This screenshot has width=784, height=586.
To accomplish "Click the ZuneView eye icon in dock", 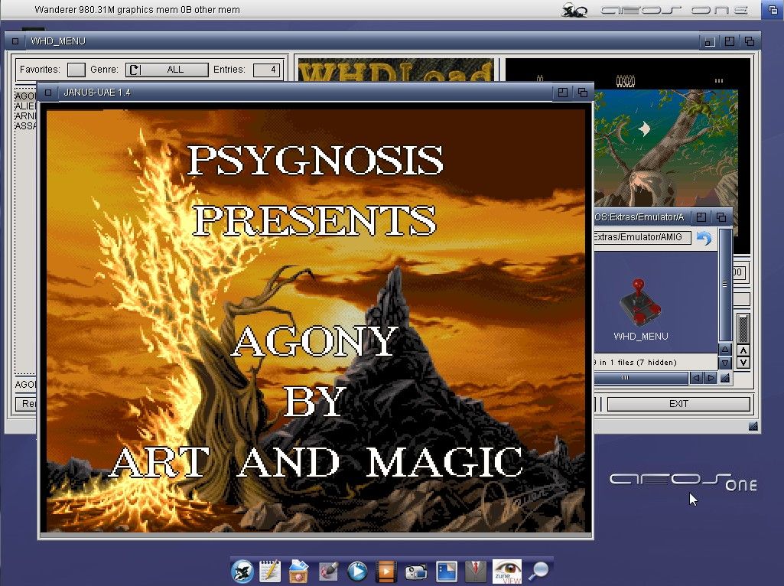I will (x=506, y=571).
